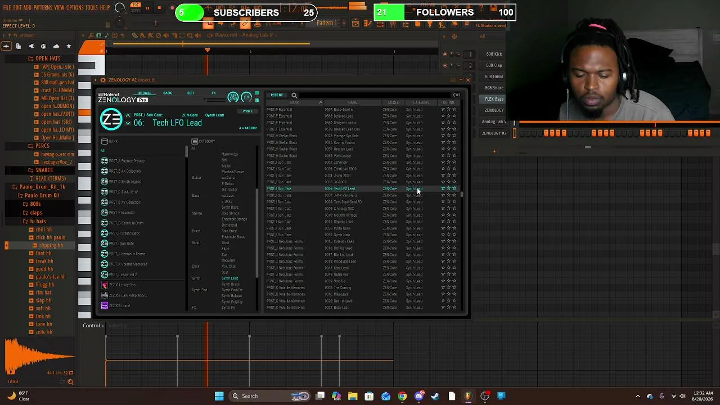Arm the FL Studio record button
The height and width of the screenshot is (405, 720).
coord(172,8)
